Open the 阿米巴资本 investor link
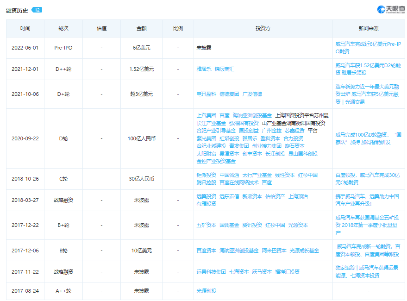The image size is (407, 301). (274, 251)
